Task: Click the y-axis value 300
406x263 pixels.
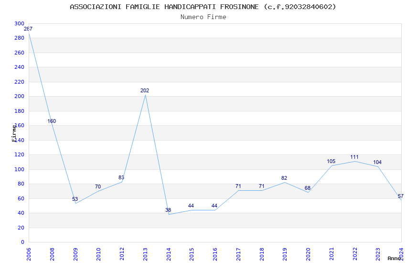Action: click(20, 23)
